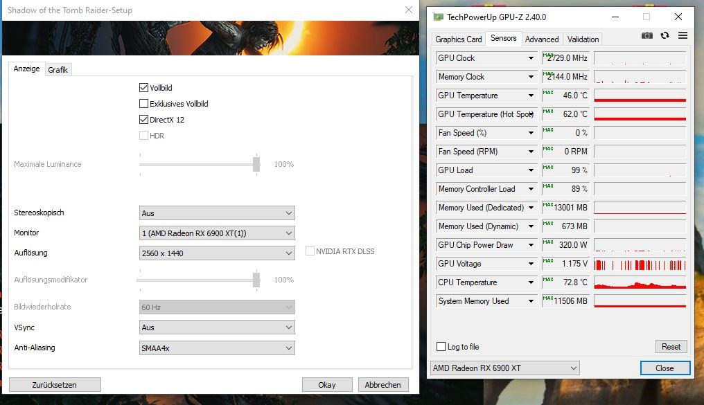Click the GPU Temperature sensor graph

click(640, 96)
